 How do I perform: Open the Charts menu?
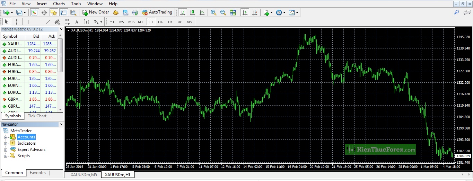[x=59, y=4]
